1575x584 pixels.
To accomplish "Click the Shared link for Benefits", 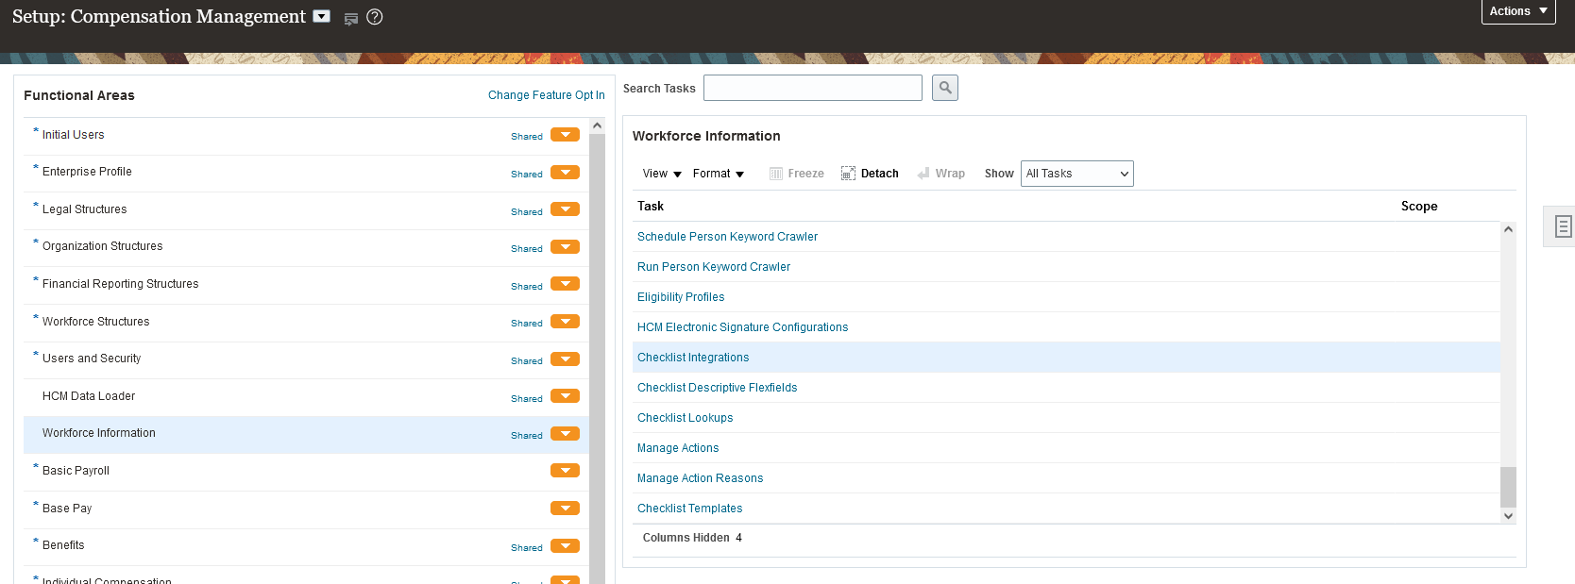I will point(527,548).
